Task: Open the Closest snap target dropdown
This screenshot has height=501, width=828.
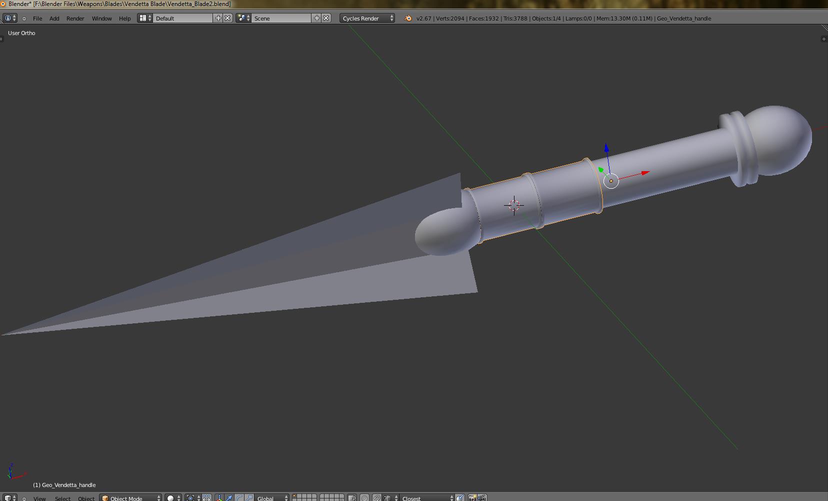Action: [426, 498]
